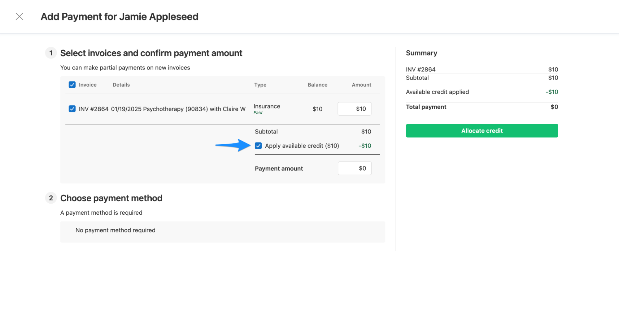Click the Amount column header
This screenshot has width=619, height=335.
coord(361,85)
